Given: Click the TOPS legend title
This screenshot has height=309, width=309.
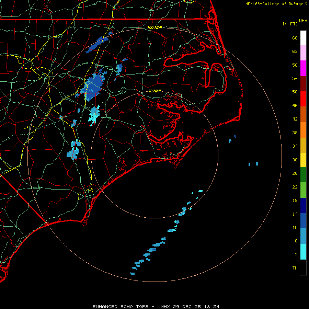Looking at the screenshot, I should (x=302, y=21).
